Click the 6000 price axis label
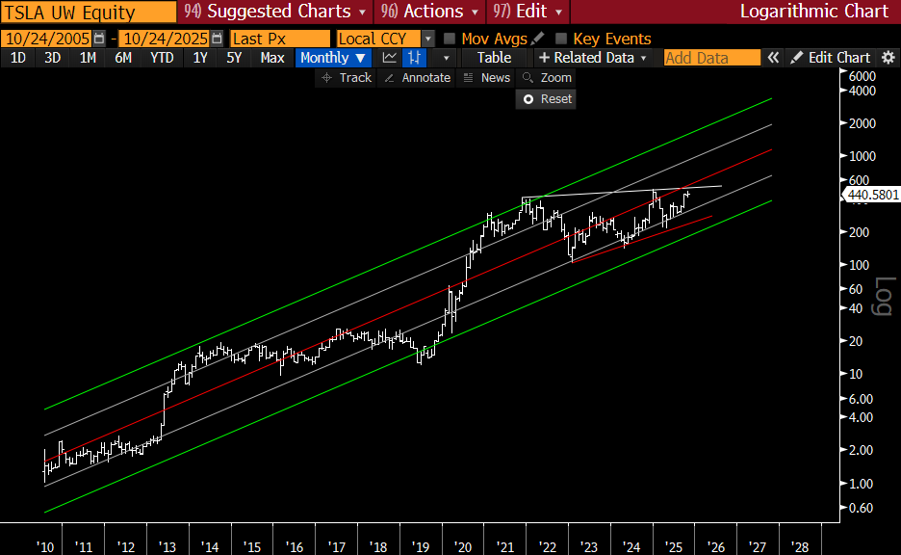901x555 pixels. tap(862, 76)
